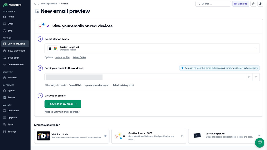This screenshot has width=267, height=150.
Task: Open the user account icon
Action: coord(260,4)
